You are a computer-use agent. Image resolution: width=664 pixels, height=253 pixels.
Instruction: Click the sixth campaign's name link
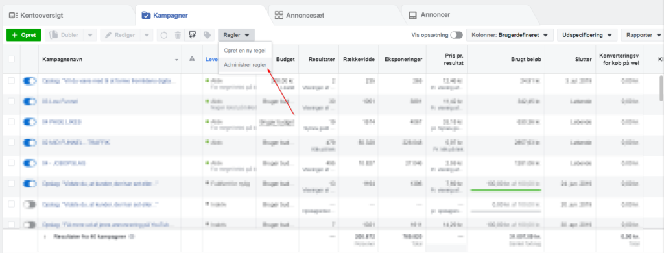click(x=101, y=184)
